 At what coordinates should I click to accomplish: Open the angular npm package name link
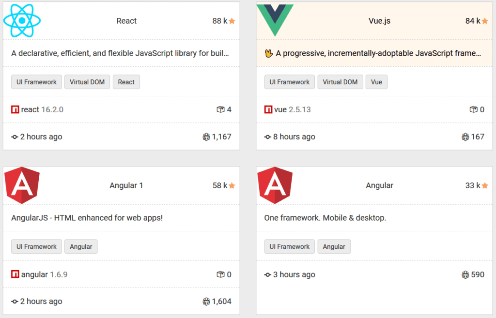(34, 274)
